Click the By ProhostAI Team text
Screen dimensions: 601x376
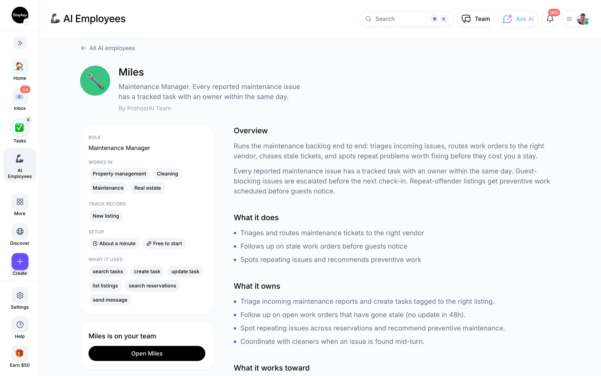(x=145, y=108)
